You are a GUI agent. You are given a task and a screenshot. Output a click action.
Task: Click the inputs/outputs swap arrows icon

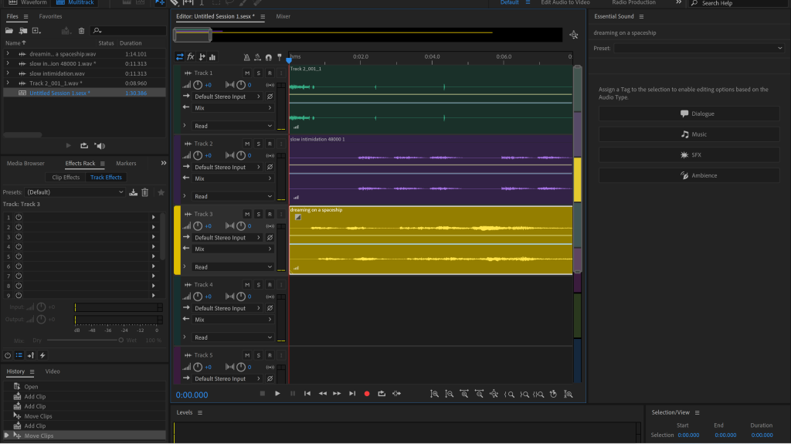179,57
